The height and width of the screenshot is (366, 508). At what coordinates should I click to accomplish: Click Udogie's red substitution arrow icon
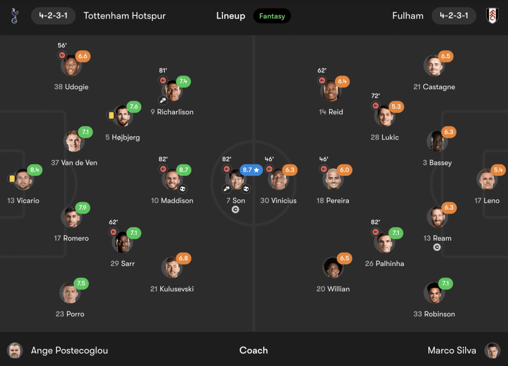(x=62, y=55)
